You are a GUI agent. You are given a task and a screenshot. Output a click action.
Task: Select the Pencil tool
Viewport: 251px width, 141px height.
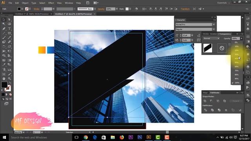pos(9,38)
